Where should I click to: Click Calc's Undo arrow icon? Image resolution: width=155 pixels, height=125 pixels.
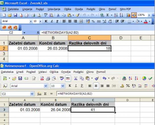[x=104, y=78]
